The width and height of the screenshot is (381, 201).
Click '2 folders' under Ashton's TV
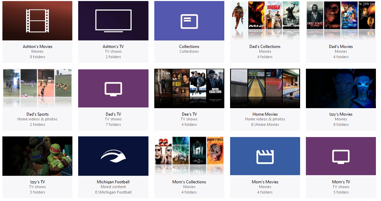[x=113, y=57]
